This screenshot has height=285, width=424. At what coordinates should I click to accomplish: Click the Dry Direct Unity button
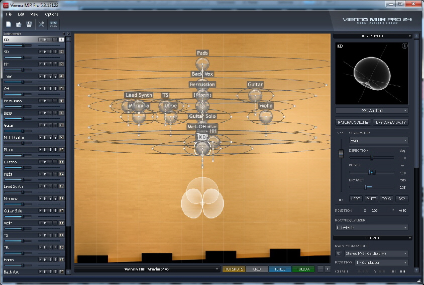[391, 122]
